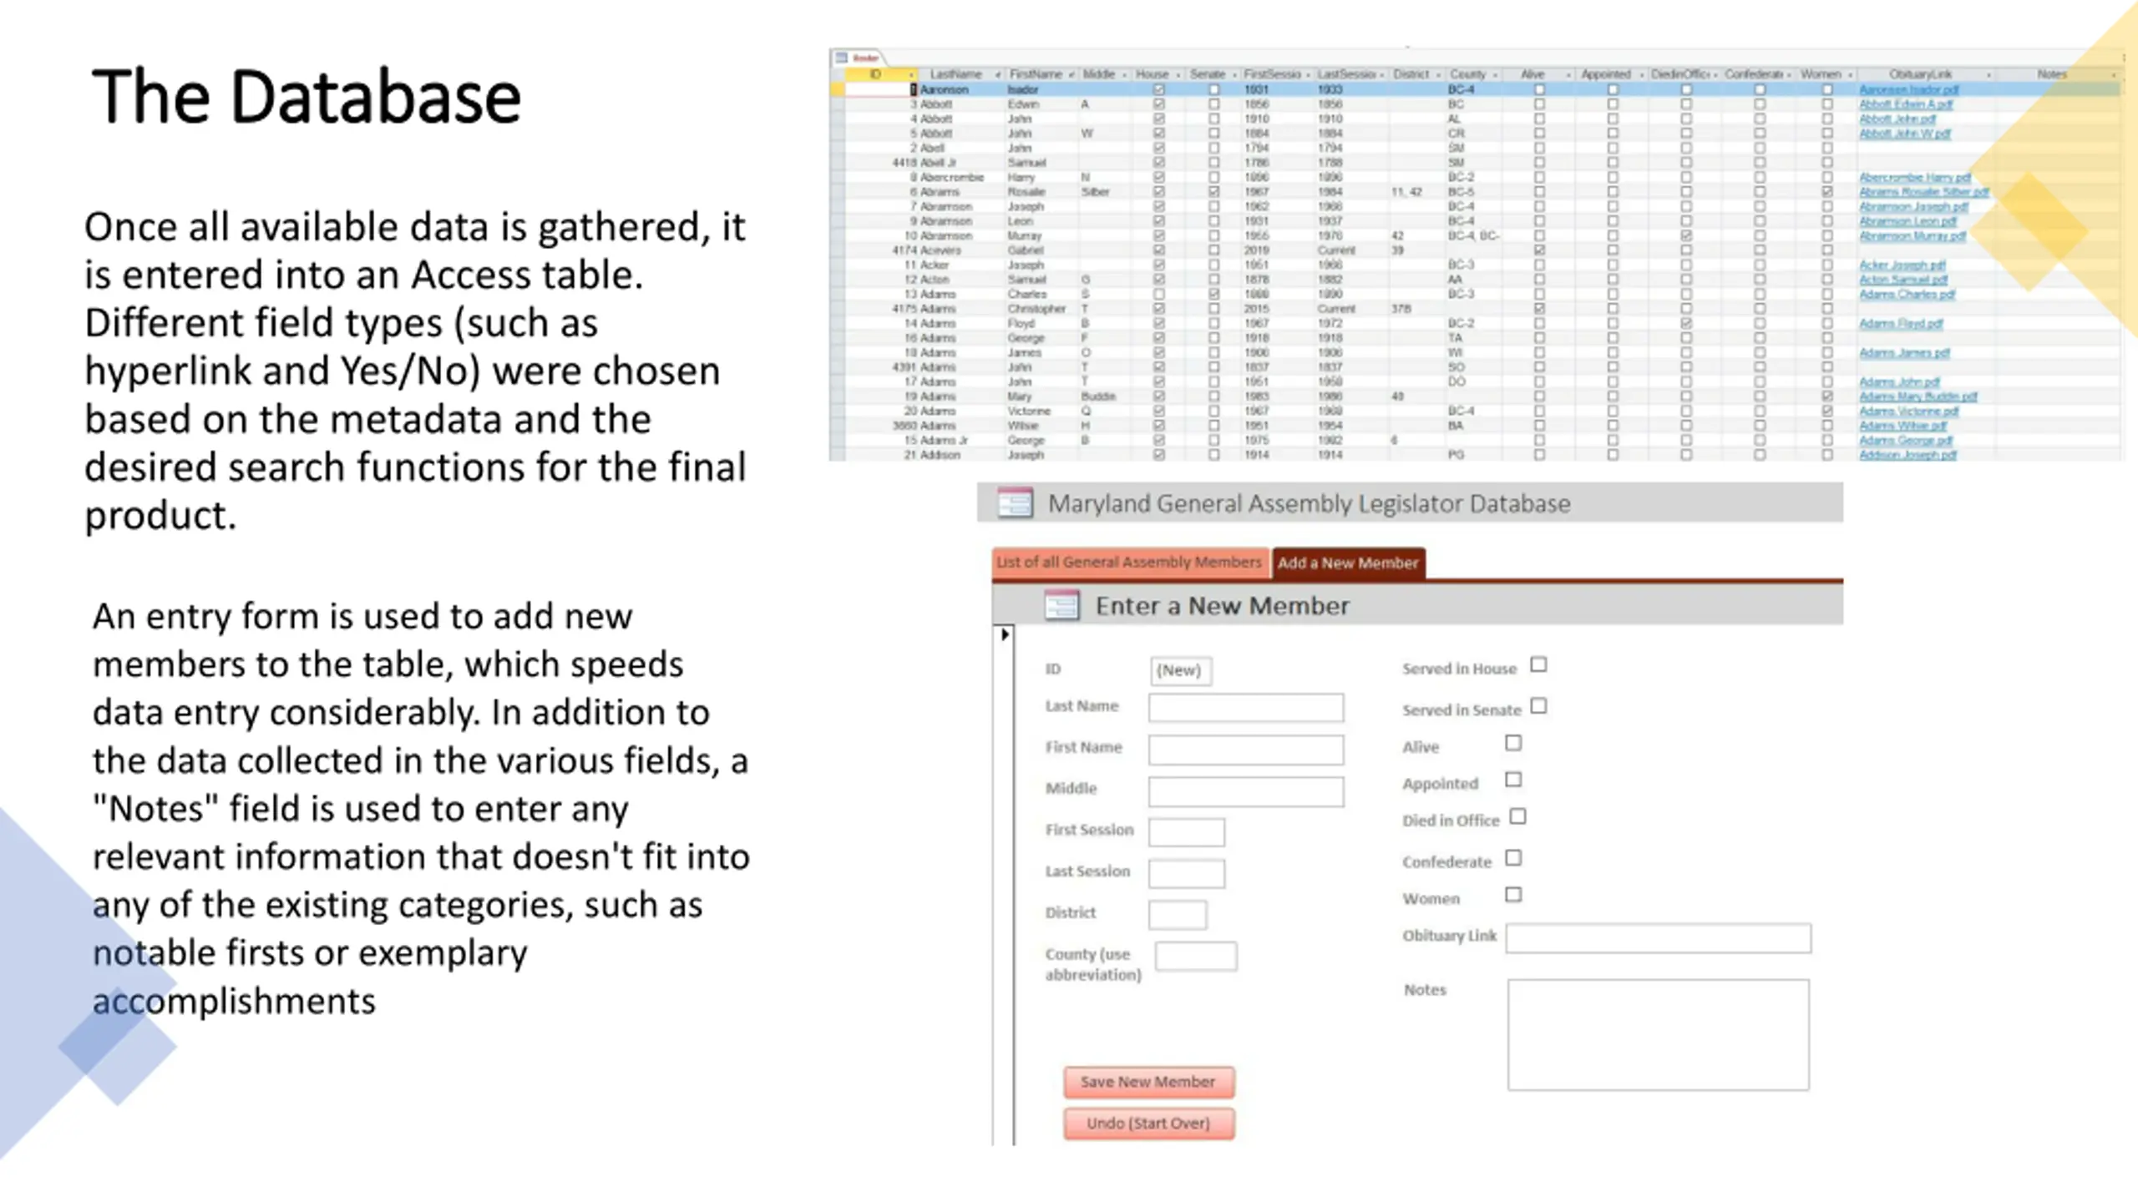Tick the Confederate checkbox in the entry form
This screenshot has height=1202, width=2138.
1513,858
